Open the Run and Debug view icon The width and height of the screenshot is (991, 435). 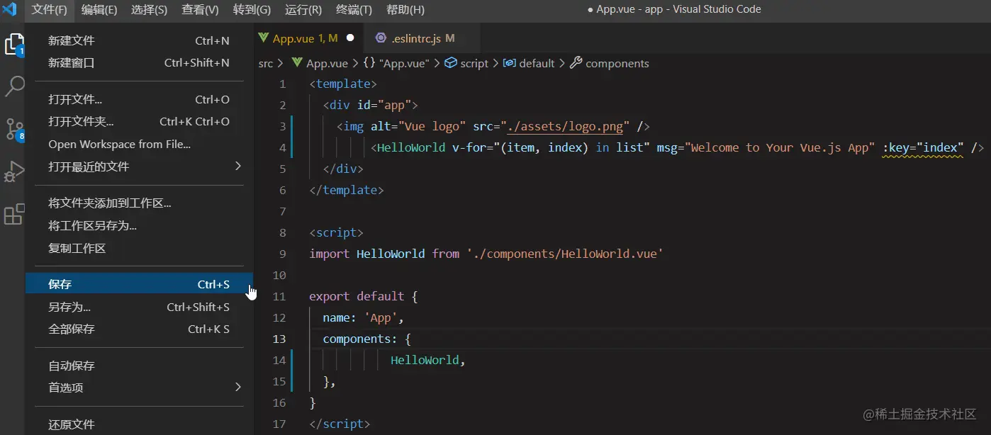[14, 171]
